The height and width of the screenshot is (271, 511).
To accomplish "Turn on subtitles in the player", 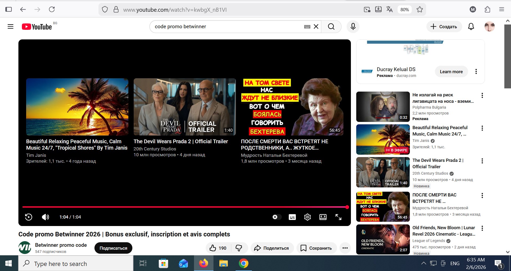I will 292,217.
